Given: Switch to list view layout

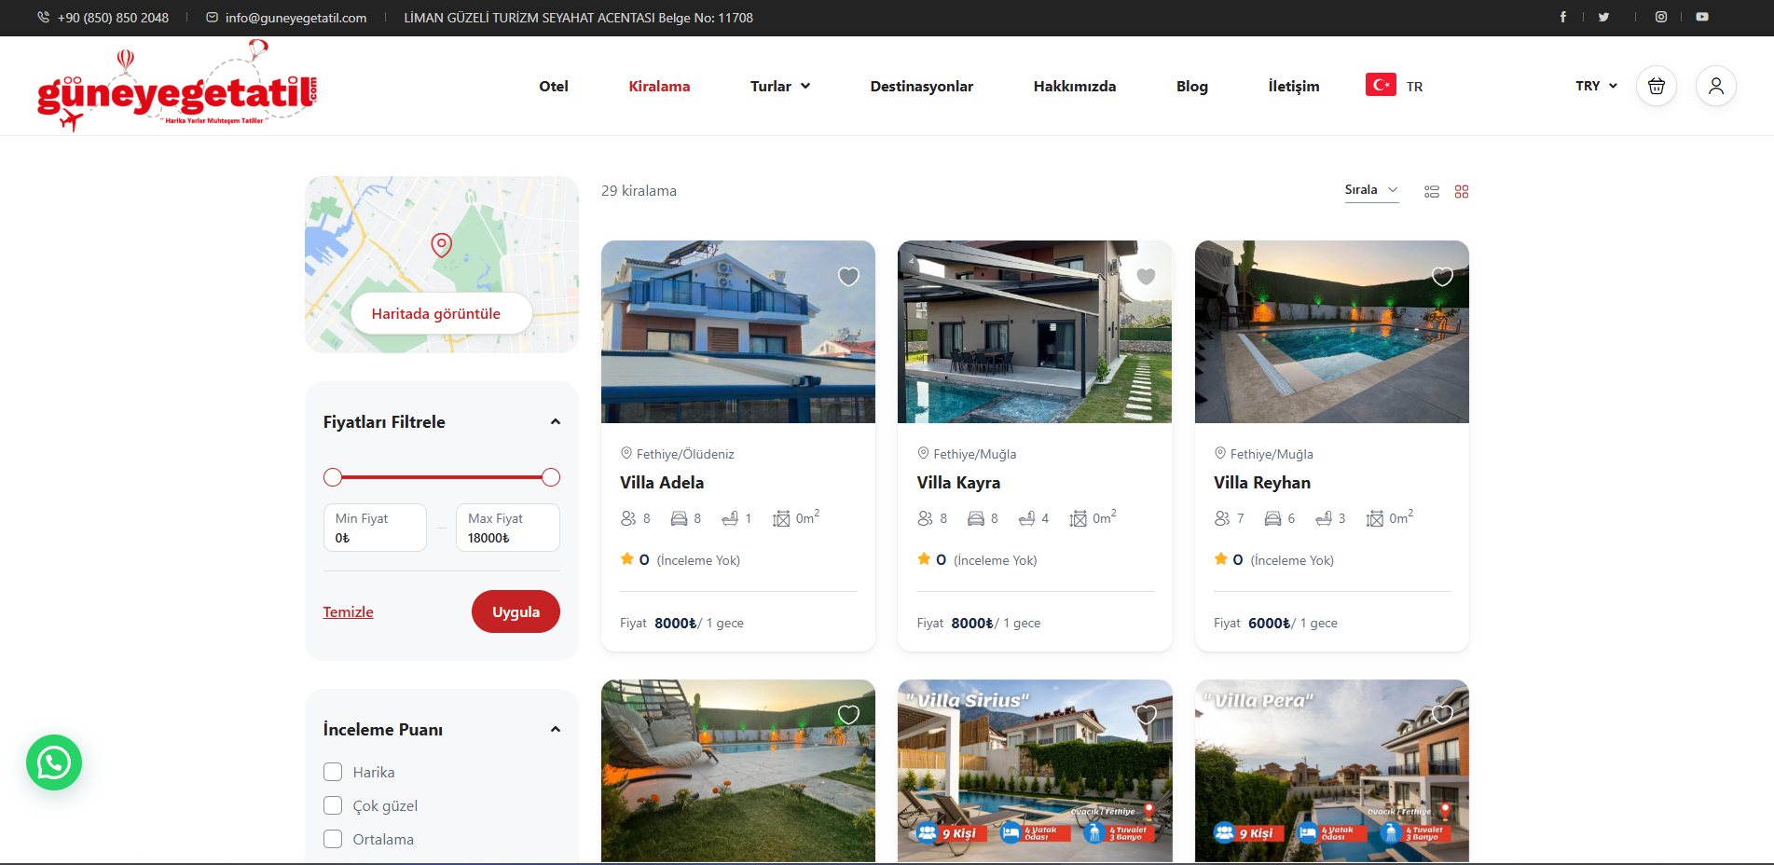Looking at the screenshot, I should click(1432, 192).
